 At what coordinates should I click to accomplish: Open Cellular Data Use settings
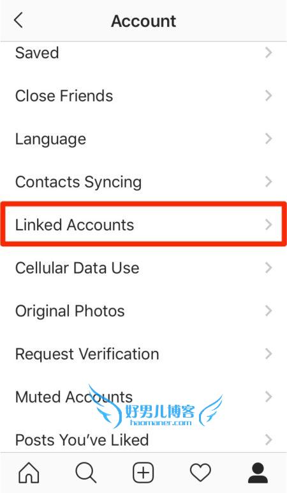pos(143,268)
